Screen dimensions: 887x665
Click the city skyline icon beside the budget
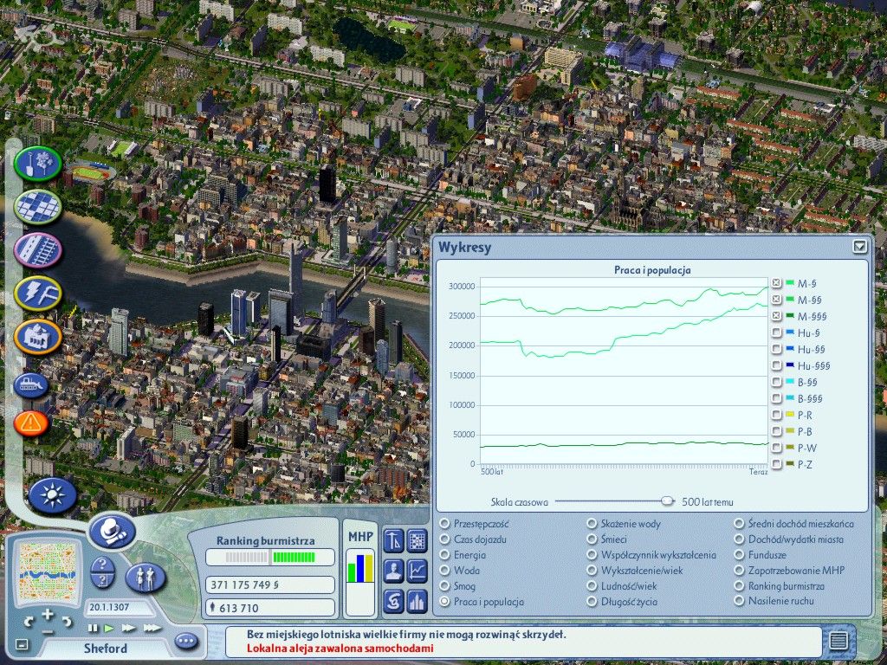pyautogui.click(x=417, y=601)
